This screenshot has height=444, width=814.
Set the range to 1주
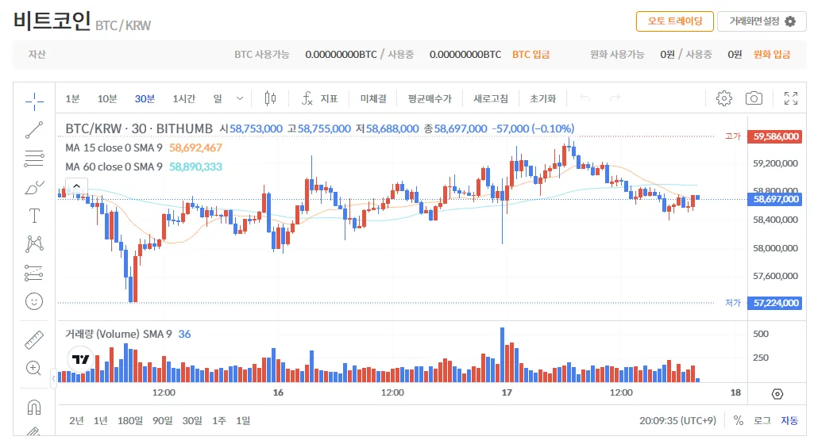pos(219,421)
